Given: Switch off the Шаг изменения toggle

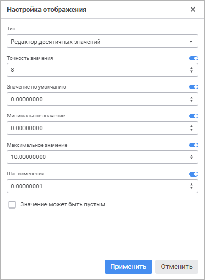Looking at the screenshot, I should pyautogui.click(x=193, y=174).
